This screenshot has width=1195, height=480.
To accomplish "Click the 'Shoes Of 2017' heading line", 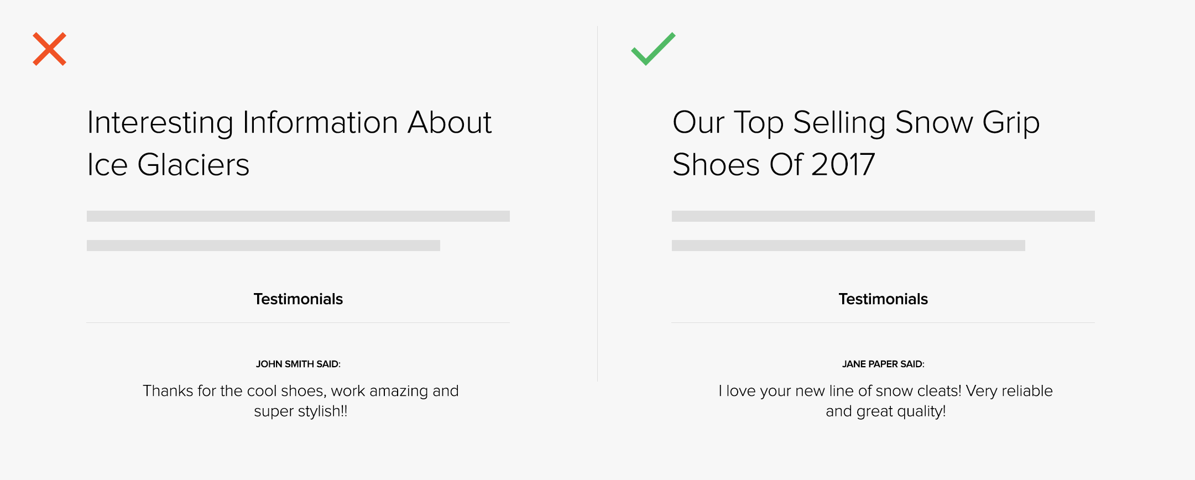I will click(x=774, y=165).
